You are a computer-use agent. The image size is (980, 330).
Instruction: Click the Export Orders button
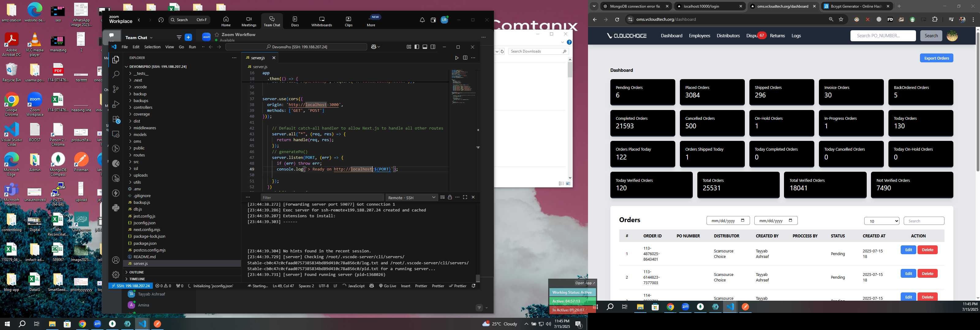pyautogui.click(x=936, y=58)
